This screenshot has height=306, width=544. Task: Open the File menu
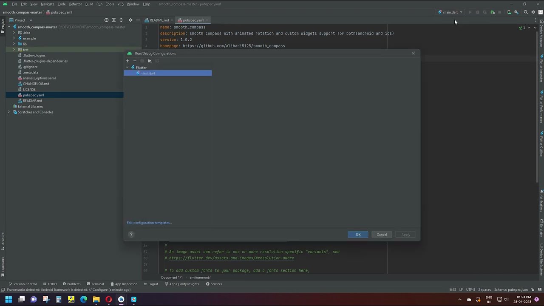coord(14,4)
